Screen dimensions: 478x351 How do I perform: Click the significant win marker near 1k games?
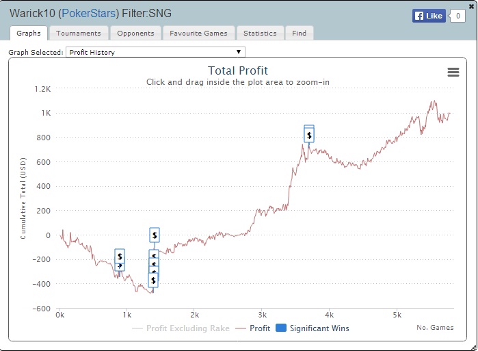coord(120,257)
